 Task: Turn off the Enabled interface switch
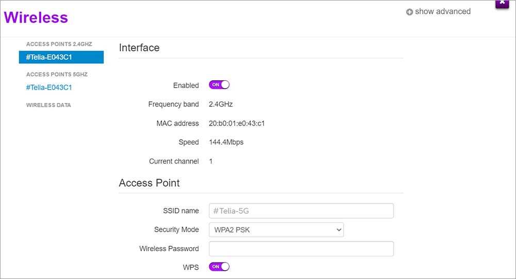(219, 85)
